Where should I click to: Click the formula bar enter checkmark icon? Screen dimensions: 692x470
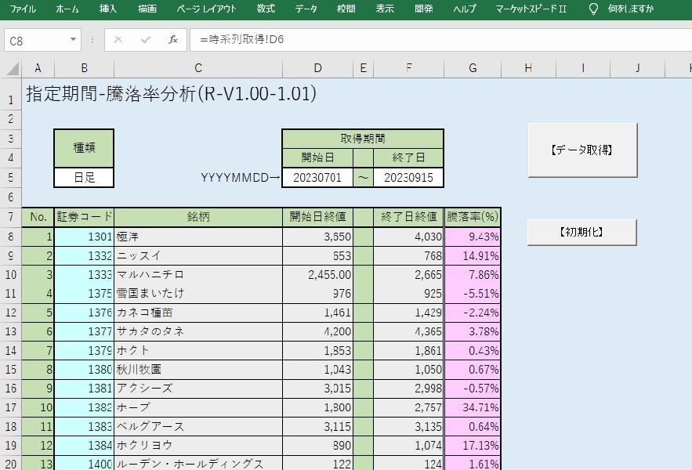(146, 40)
